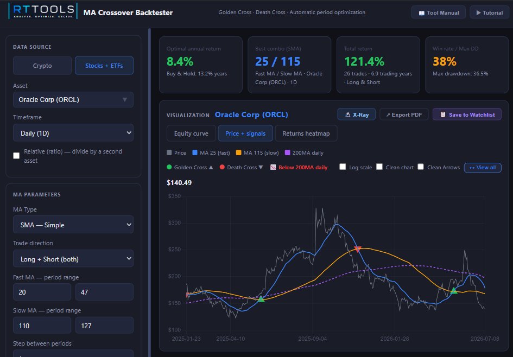Image resolution: width=513 pixels, height=357 pixels.
Task: Click the red death cross marker near $250
Action: tap(358, 250)
